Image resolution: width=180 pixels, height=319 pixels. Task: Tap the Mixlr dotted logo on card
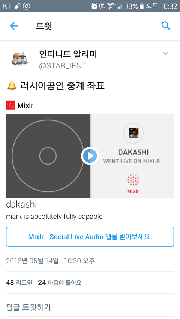point(133,183)
